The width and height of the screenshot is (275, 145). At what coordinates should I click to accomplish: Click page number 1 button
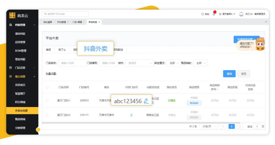pos(231,126)
